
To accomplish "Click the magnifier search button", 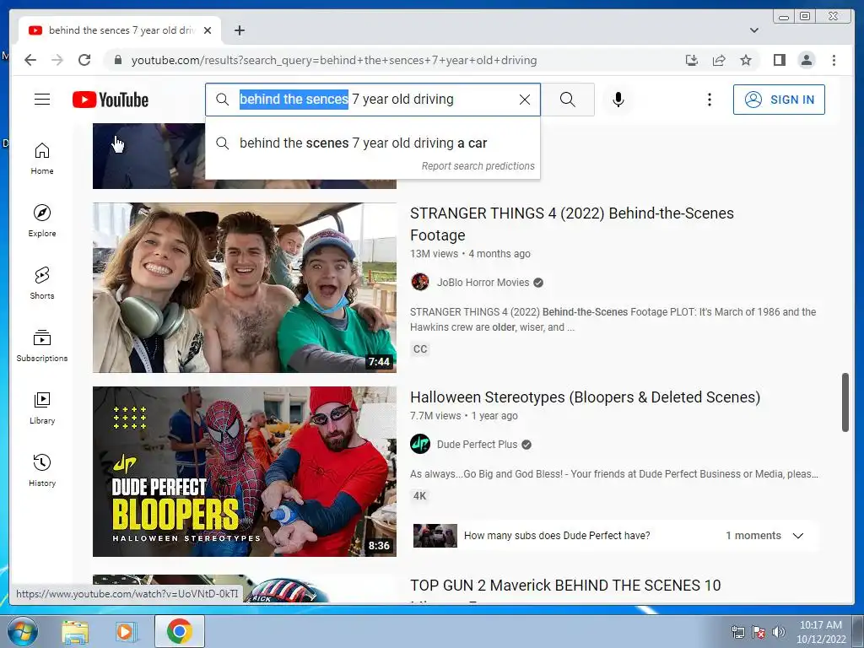I will tap(568, 100).
